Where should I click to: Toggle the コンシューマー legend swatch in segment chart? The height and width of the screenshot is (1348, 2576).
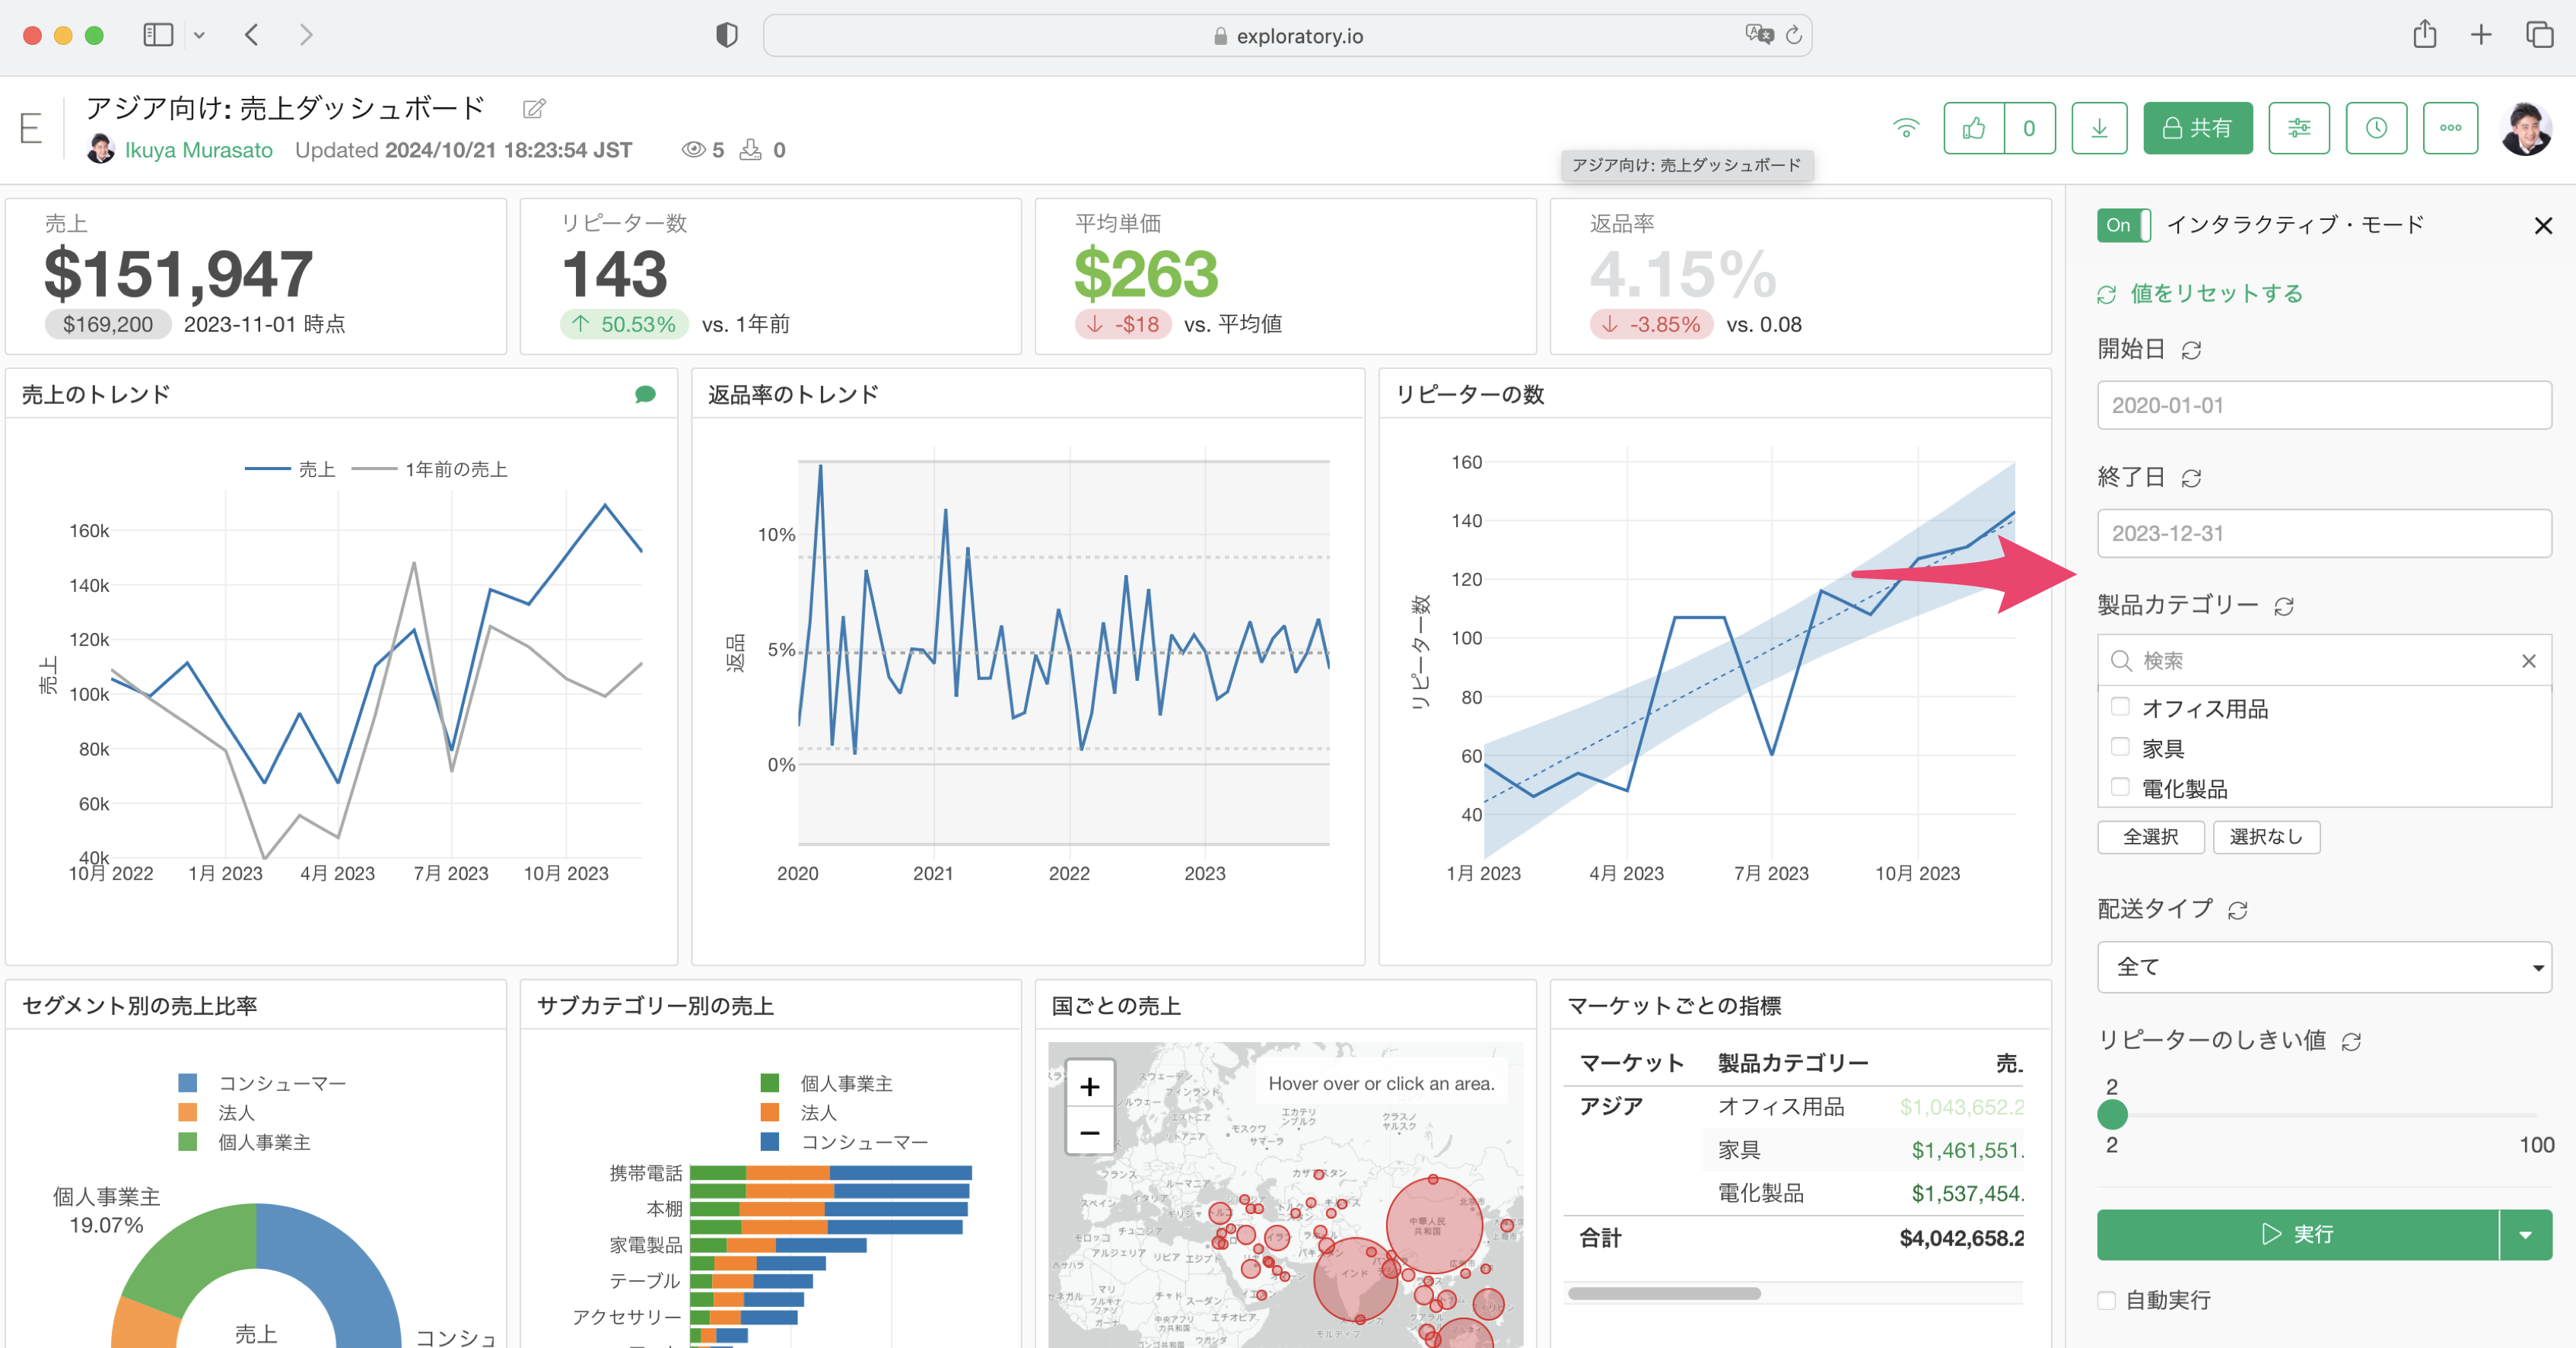pos(187,1083)
